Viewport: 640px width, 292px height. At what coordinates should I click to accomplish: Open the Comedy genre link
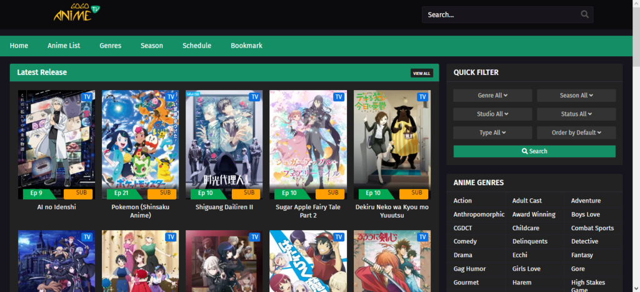coord(465,242)
